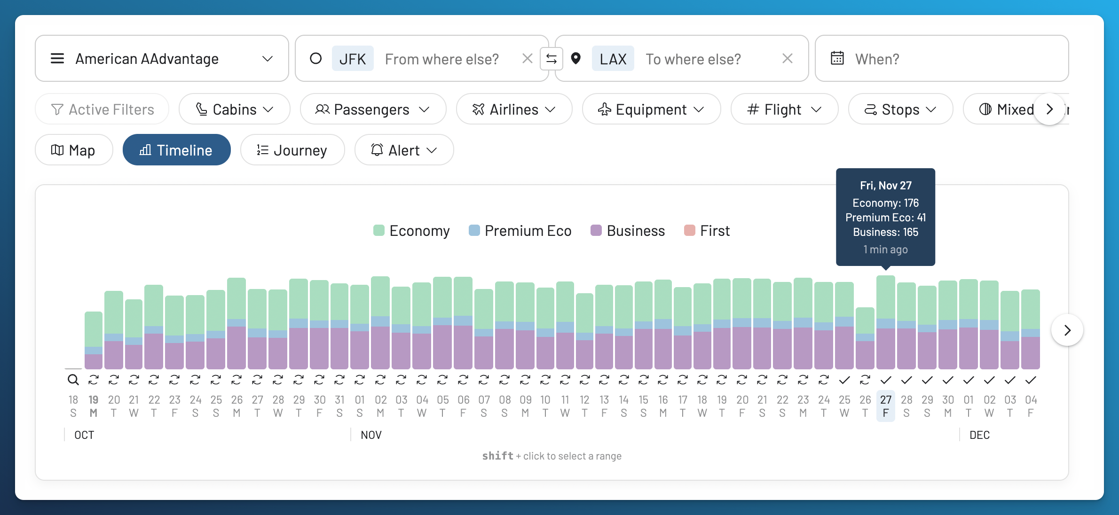Toggle Business series in chart legend

pyautogui.click(x=628, y=231)
